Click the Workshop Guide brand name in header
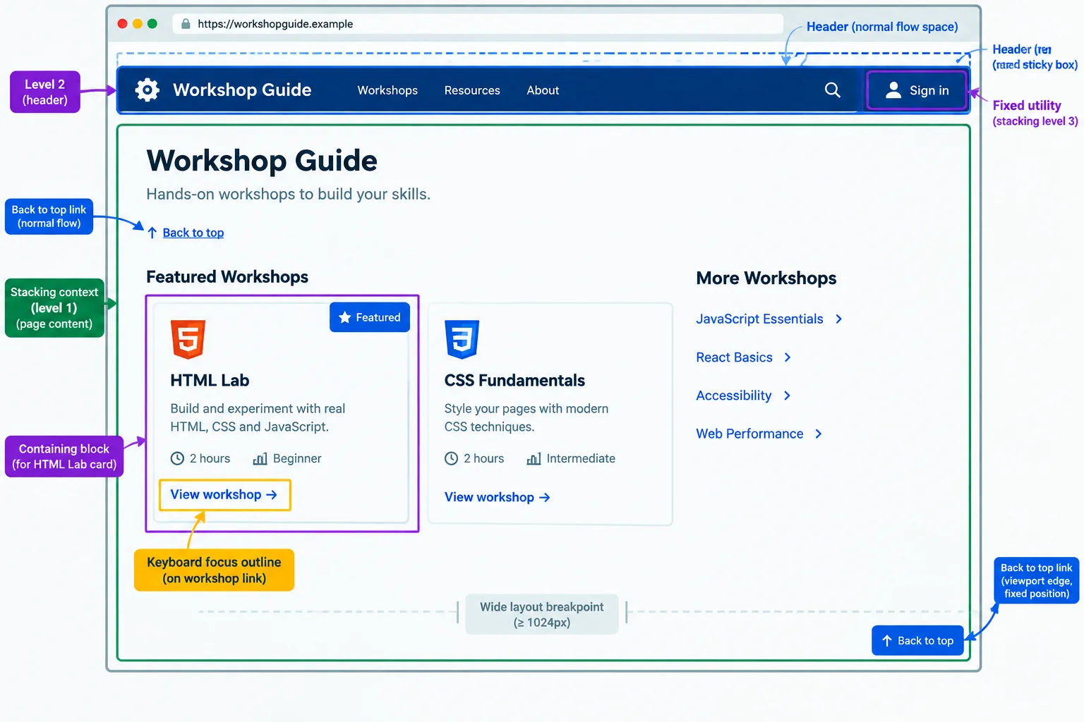 pyautogui.click(x=242, y=90)
